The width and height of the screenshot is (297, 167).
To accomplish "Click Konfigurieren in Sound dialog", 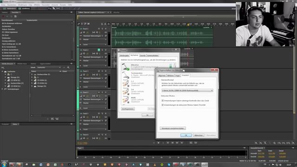I will tap(128, 109).
